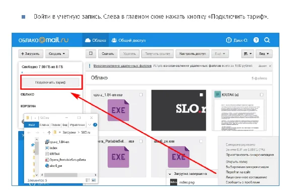The image size is (290, 192).
Task: Open the sort order dropdown
Action: click(x=248, y=54)
